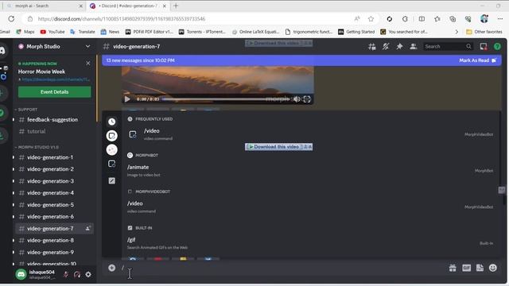Open the Horror Movie Week event link
Viewport: 509px width, 286px height.
tap(56, 79)
